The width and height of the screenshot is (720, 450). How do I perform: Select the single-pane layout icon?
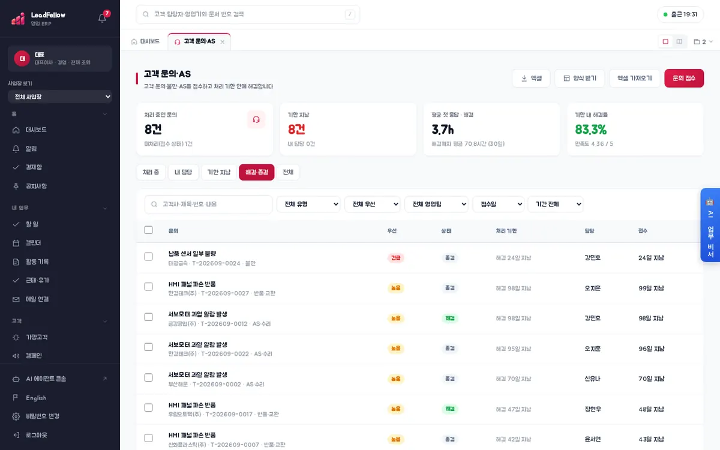(665, 41)
